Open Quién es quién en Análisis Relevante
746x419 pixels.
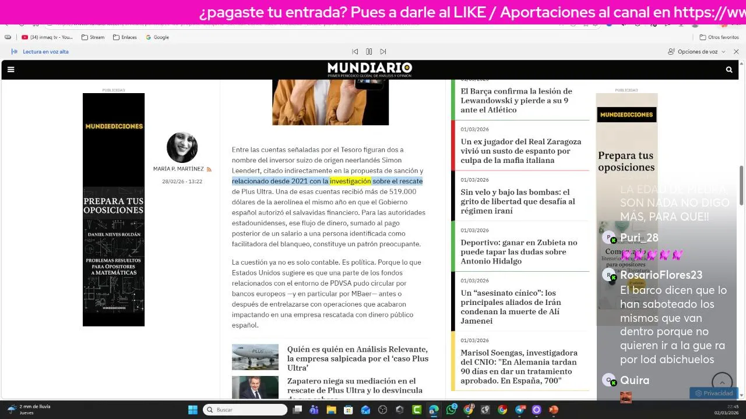(358, 358)
